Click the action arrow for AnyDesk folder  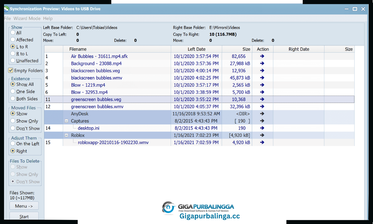click(262, 114)
